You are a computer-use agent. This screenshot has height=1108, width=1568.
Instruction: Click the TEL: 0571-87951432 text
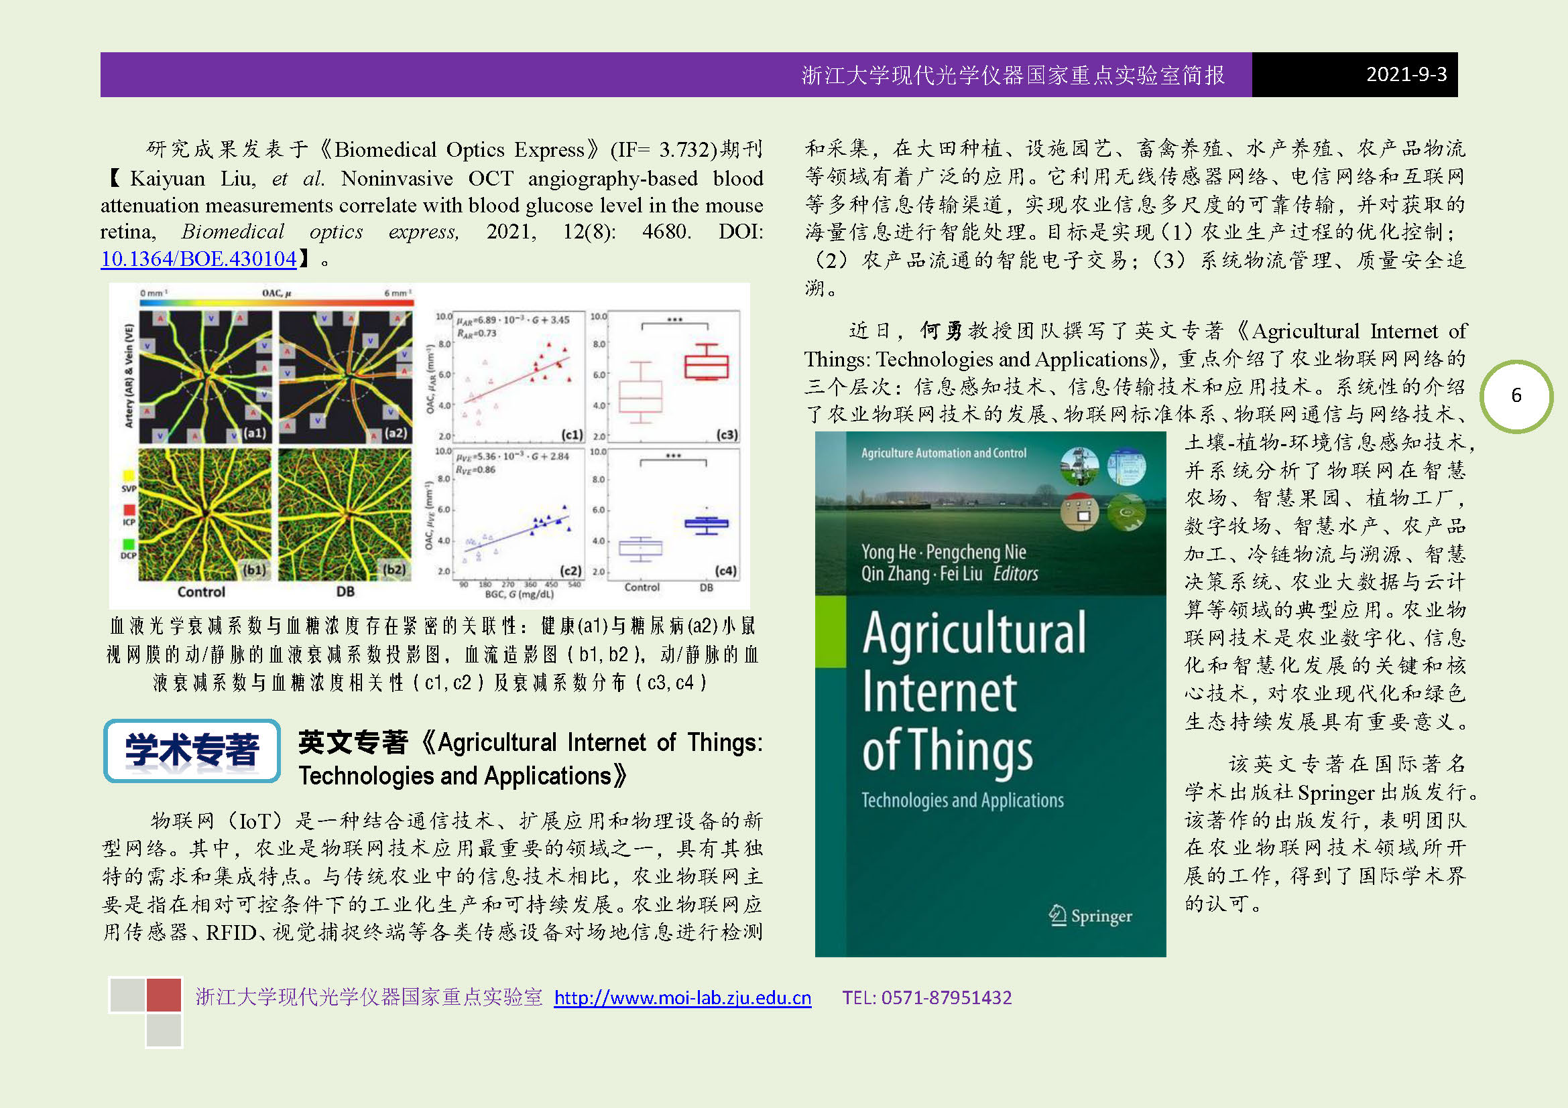pyautogui.click(x=926, y=997)
